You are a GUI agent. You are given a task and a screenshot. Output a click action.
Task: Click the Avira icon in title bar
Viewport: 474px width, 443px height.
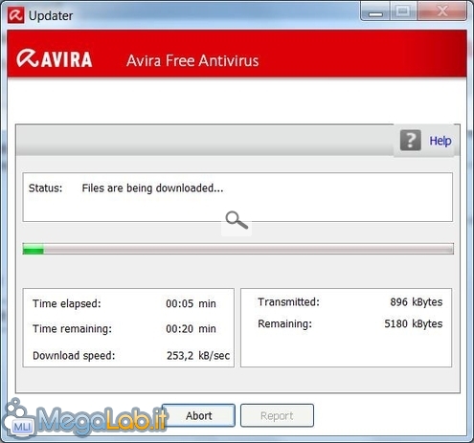click(x=15, y=15)
